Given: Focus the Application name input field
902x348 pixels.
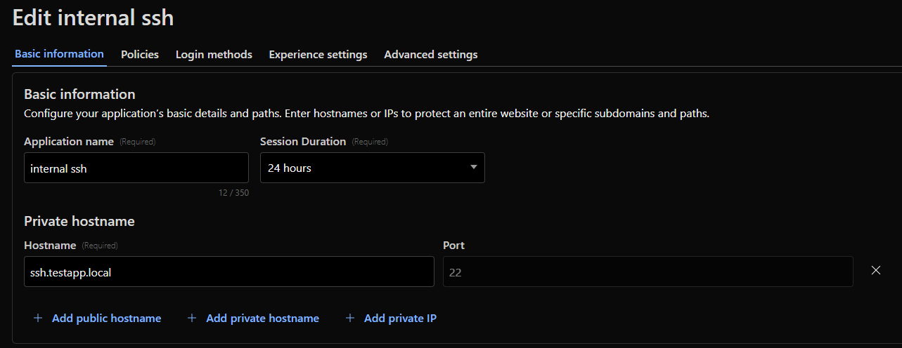Looking at the screenshot, I should pos(136,168).
